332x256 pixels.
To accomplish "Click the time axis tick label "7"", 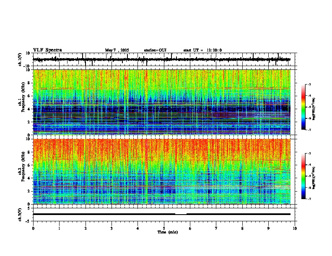I will [x=216, y=228].
